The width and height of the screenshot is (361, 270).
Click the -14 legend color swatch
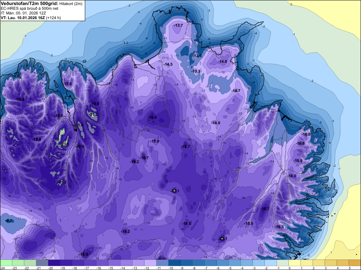pyautogui.click(x=126, y=263)
